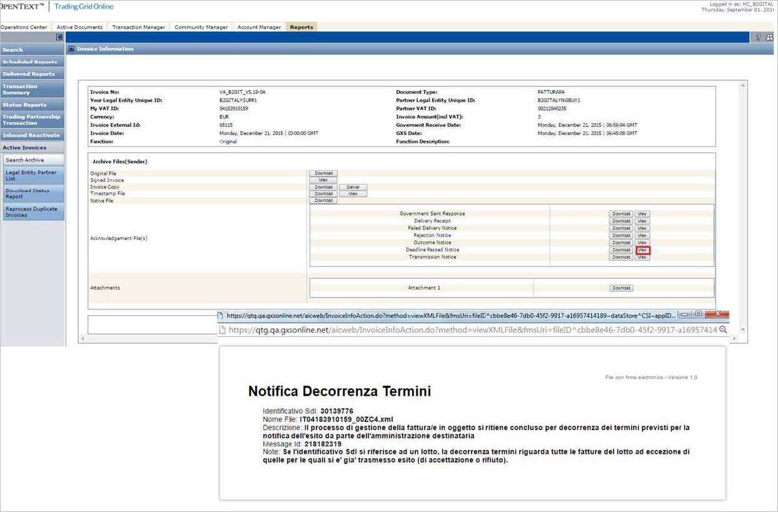Download Attachment 1
The width and height of the screenshot is (778, 512).
(x=621, y=288)
